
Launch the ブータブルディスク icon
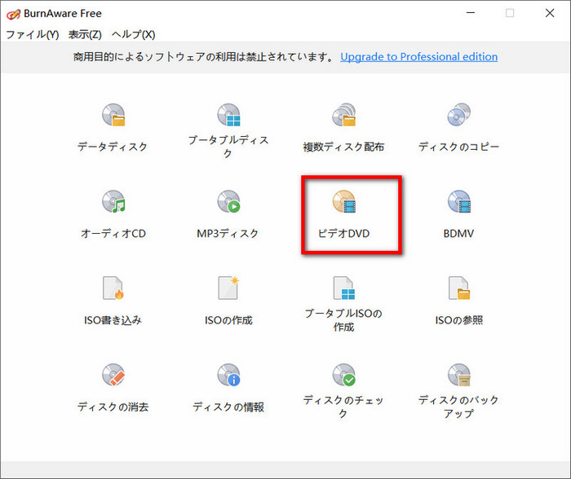tap(228, 115)
